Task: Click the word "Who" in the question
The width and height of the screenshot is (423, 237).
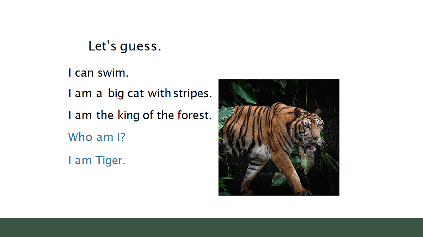Action: pos(81,137)
